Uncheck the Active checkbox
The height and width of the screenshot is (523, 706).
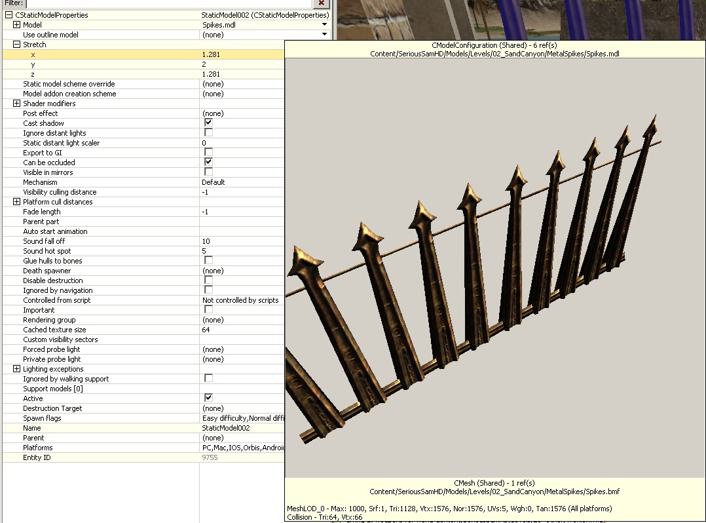pyautogui.click(x=208, y=398)
